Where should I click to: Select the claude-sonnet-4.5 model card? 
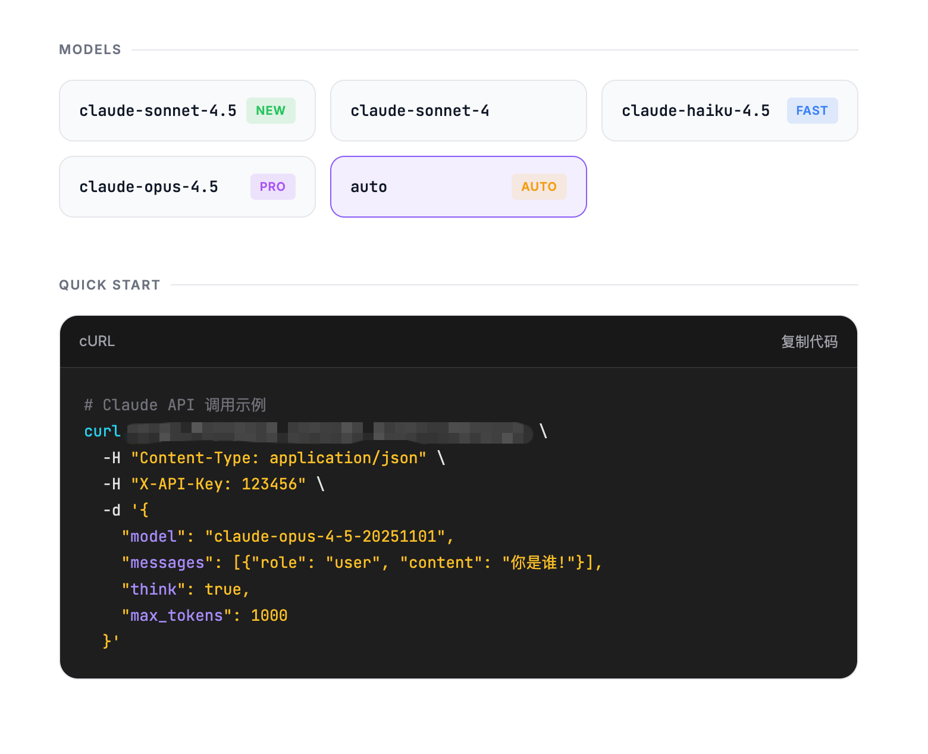[158, 111]
